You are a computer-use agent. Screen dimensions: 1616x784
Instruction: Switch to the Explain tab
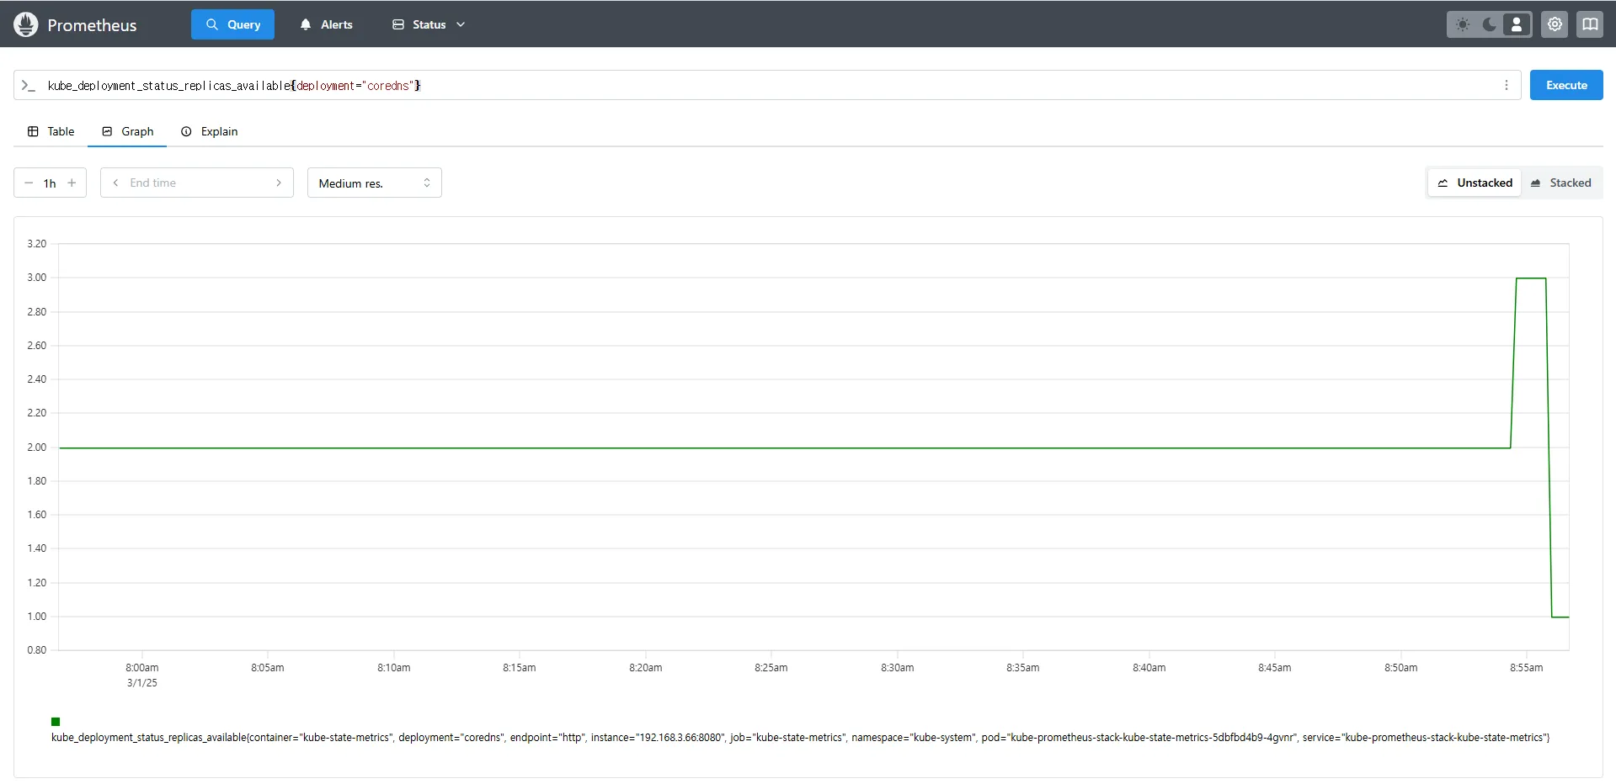pyautogui.click(x=209, y=131)
